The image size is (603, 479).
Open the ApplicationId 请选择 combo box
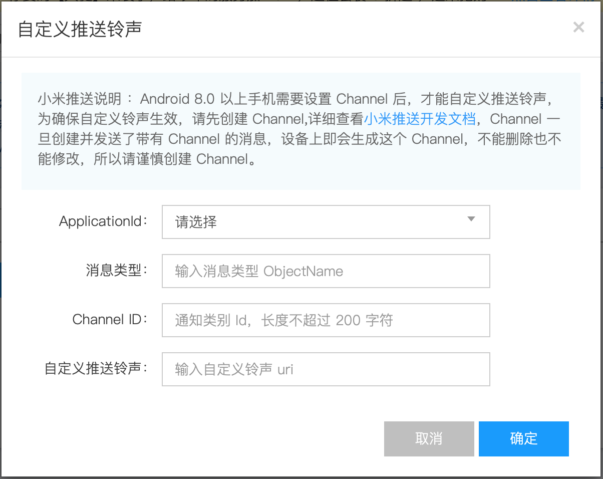coord(326,222)
